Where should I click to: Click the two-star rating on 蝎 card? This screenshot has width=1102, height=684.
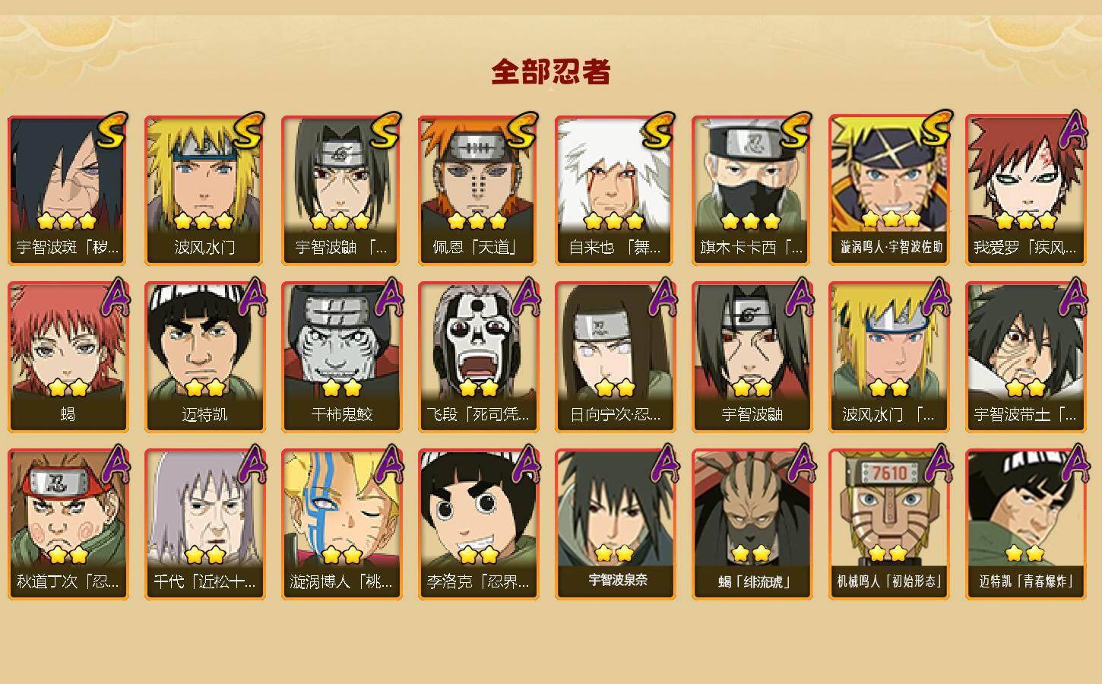coord(68,388)
